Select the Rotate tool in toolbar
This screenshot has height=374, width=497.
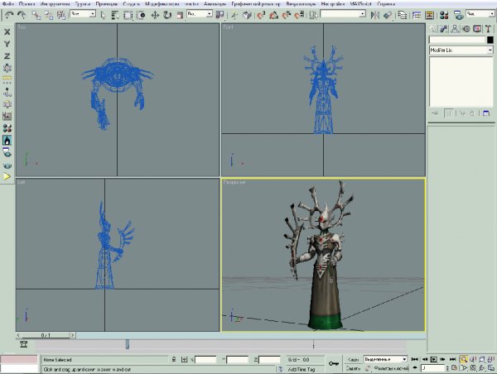167,15
